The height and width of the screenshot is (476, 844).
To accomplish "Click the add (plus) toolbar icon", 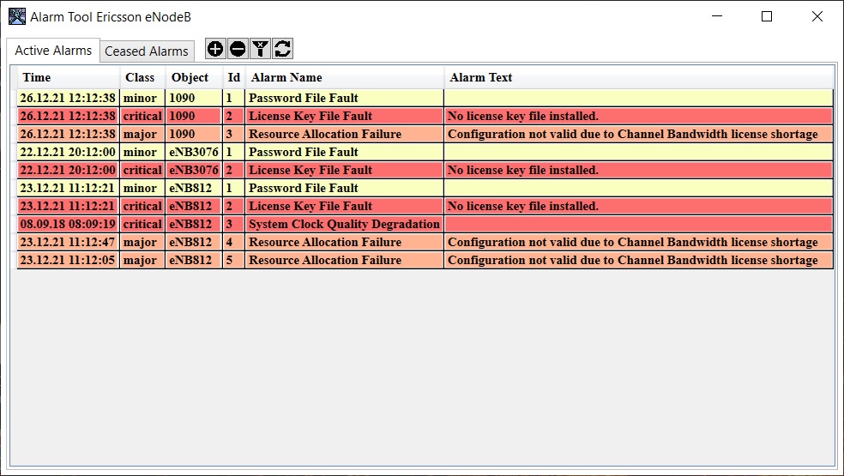I will tap(215, 50).
